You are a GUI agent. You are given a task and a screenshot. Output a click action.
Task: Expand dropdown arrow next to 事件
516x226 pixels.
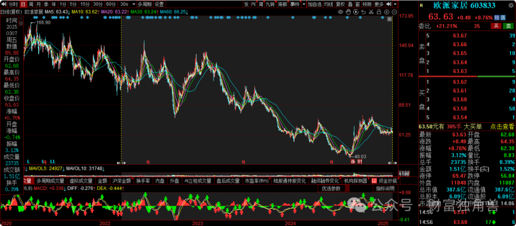tap(304, 4)
